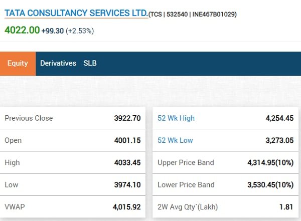Select the 2W average quantity value 1.81
The height and width of the screenshot is (221, 301).
pos(286,207)
